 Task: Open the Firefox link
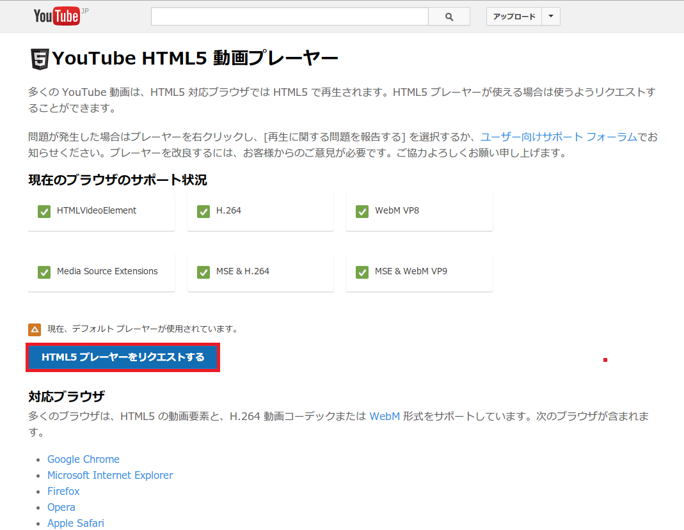(64, 491)
